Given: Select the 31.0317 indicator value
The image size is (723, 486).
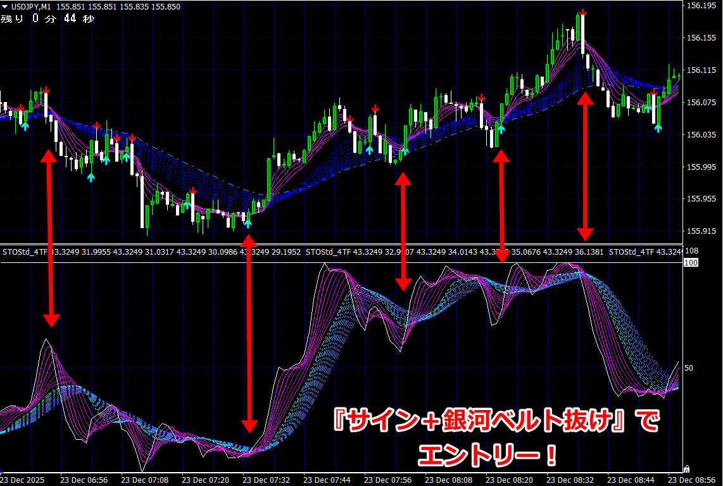Looking at the screenshot, I should click(160, 252).
